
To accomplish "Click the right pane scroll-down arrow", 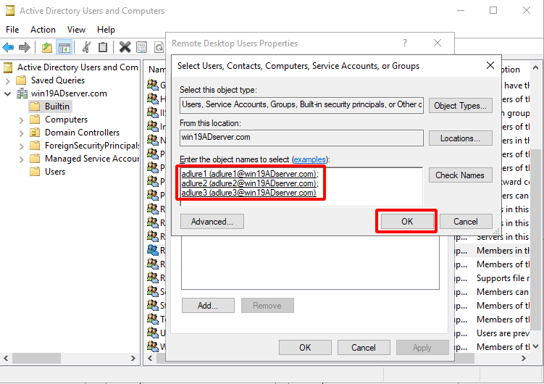I will 536,346.
